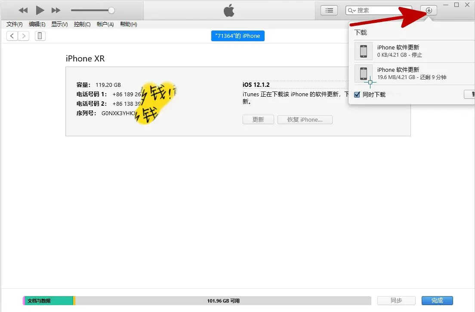The image size is (475, 312).
Task: Minimize the iTunes window
Action: coord(446,5)
